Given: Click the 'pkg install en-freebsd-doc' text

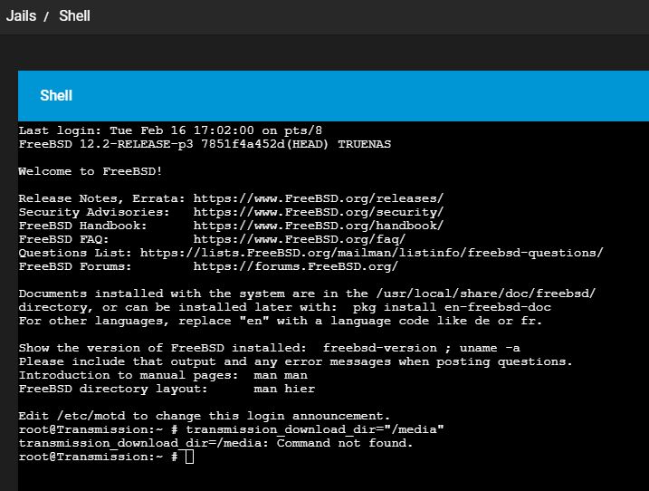Looking at the screenshot, I should coord(452,307).
